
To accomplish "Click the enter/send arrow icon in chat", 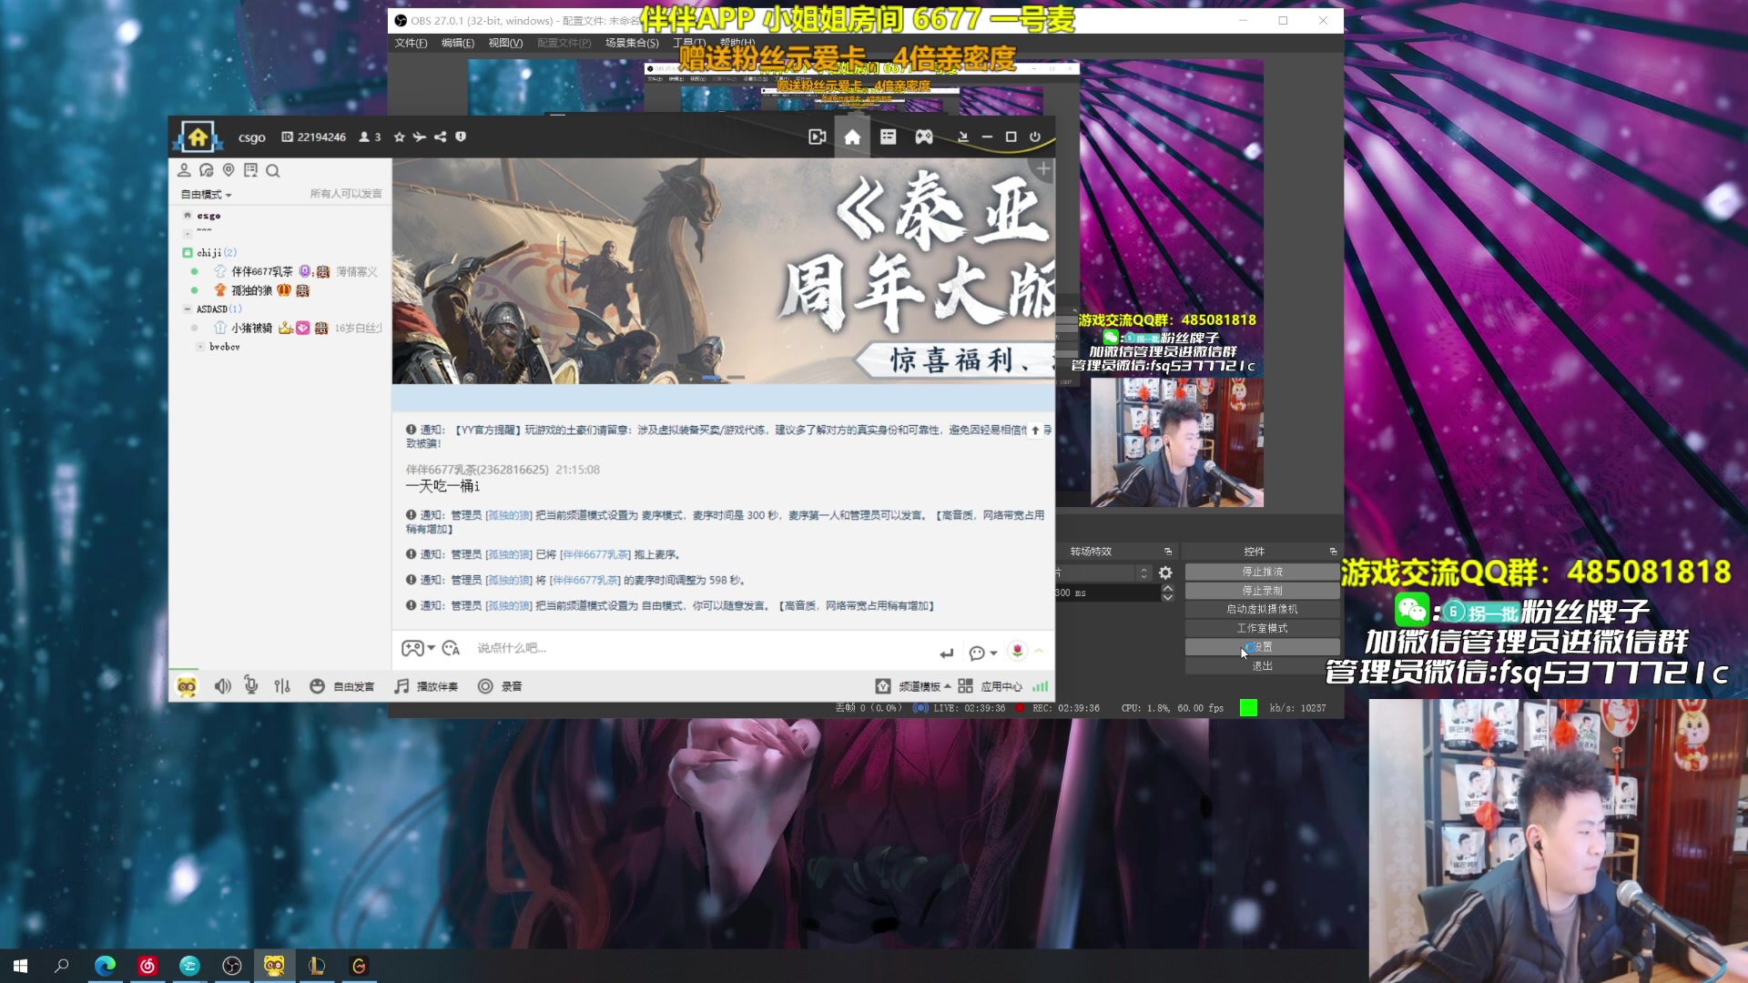I will 947,653.
